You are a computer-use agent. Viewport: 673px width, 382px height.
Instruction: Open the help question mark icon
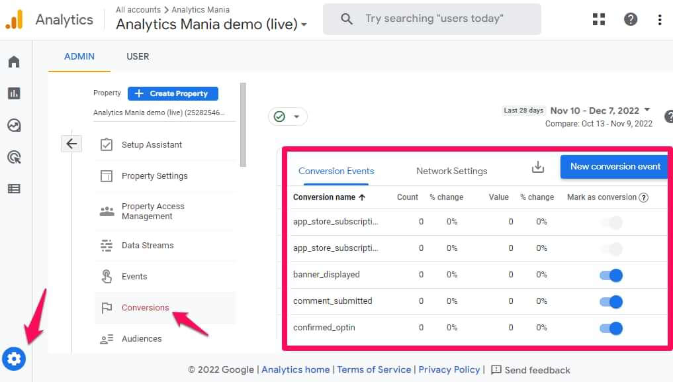[631, 19]
